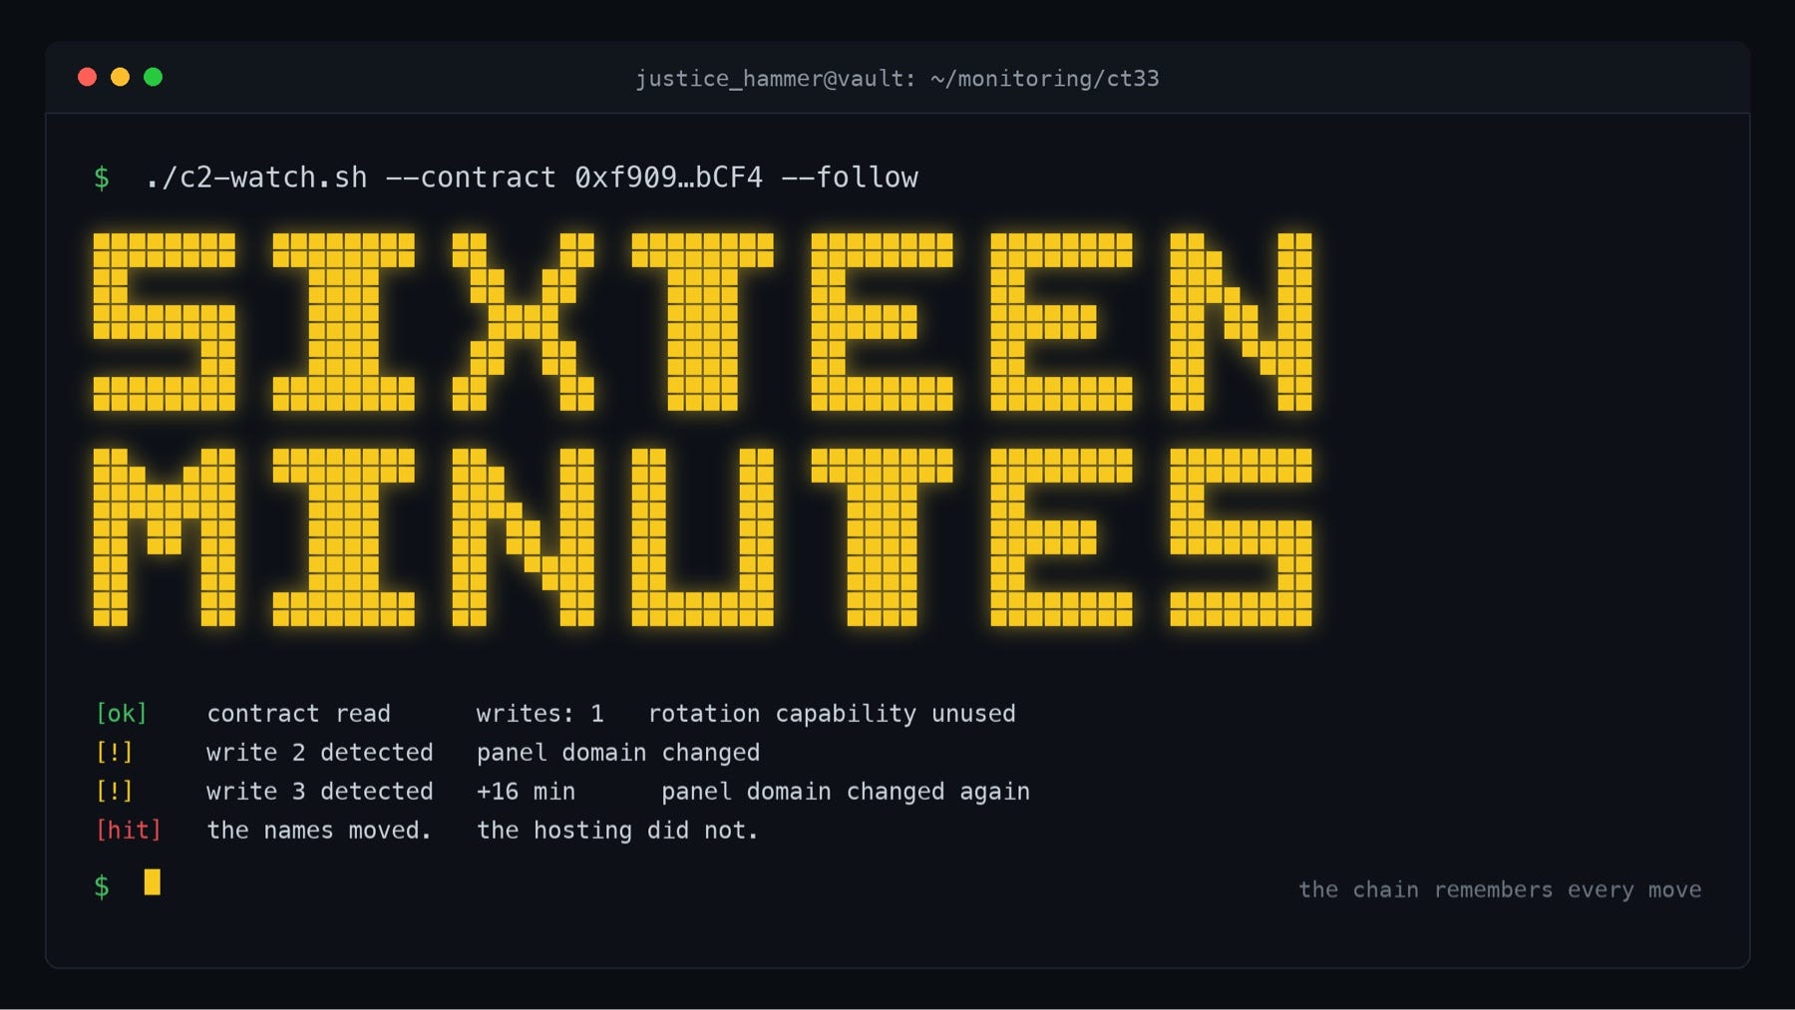Click the window title justice_hammer@vault
This screenshot has width=1795, height=1010.
[x=897, y=79]
